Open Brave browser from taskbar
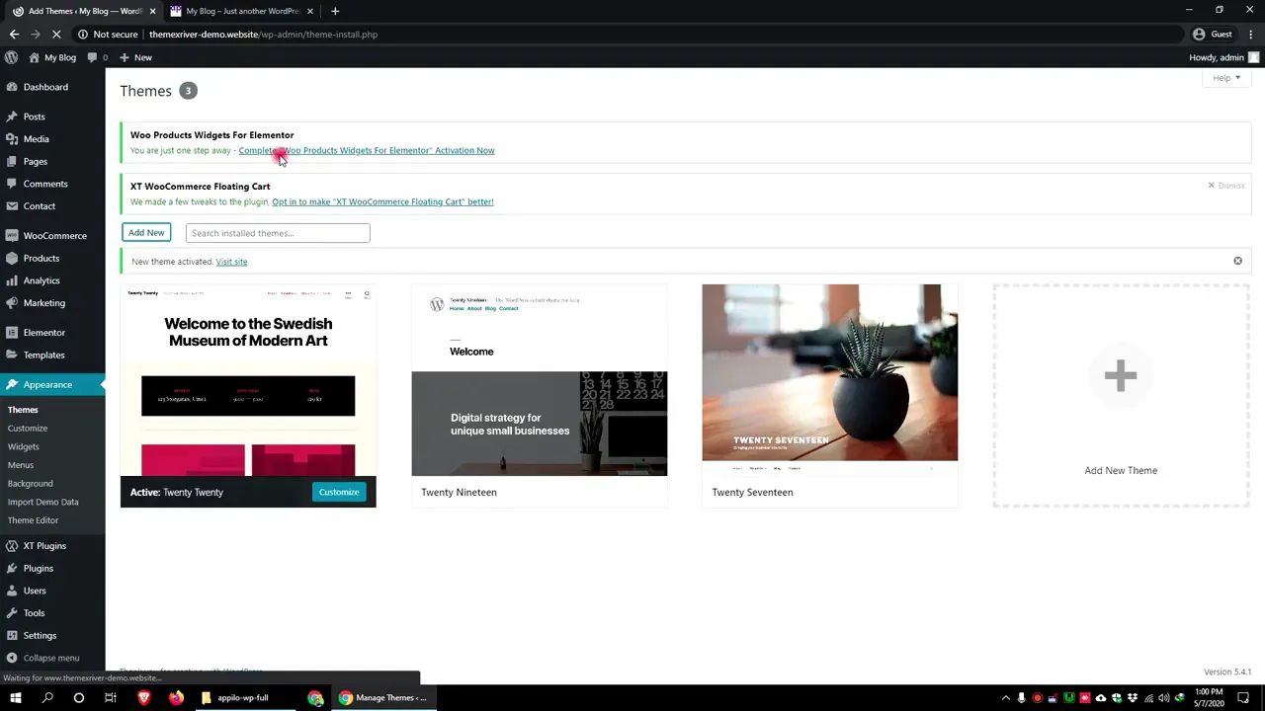The image size is (1265, 711). point(143,698)
